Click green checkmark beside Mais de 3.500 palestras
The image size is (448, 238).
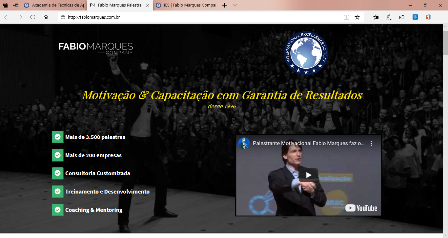tap(58, 137)
